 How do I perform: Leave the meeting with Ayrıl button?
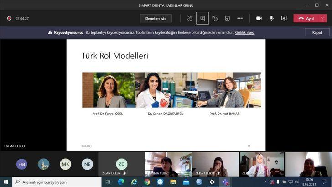coord(306,18)
